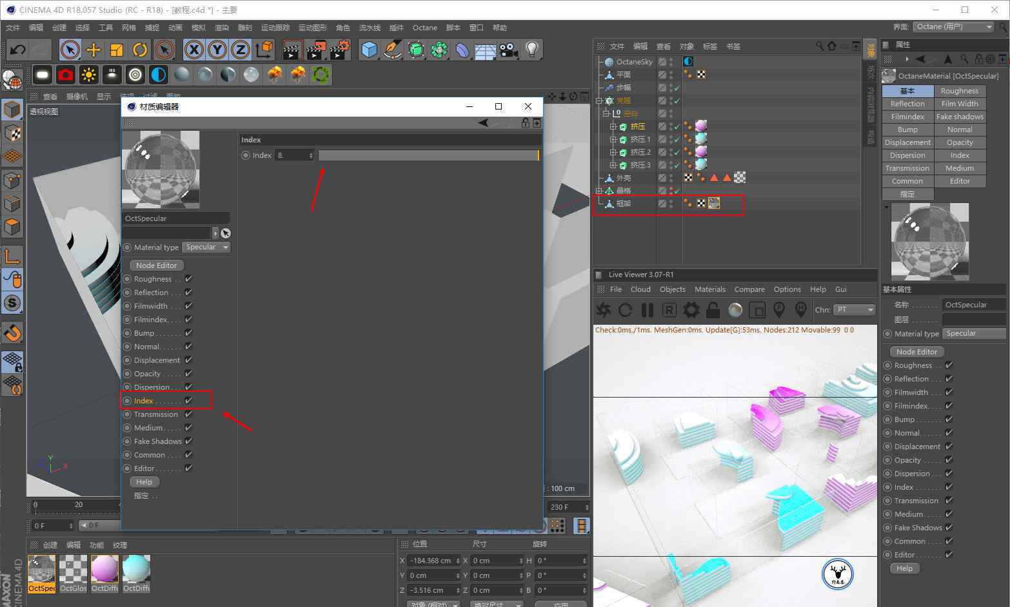
Task: Click the Render View clapperboard icon
Action: 292,50
